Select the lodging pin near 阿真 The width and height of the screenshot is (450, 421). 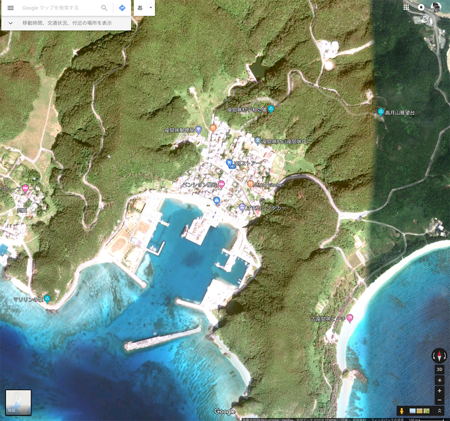point(25,188)
